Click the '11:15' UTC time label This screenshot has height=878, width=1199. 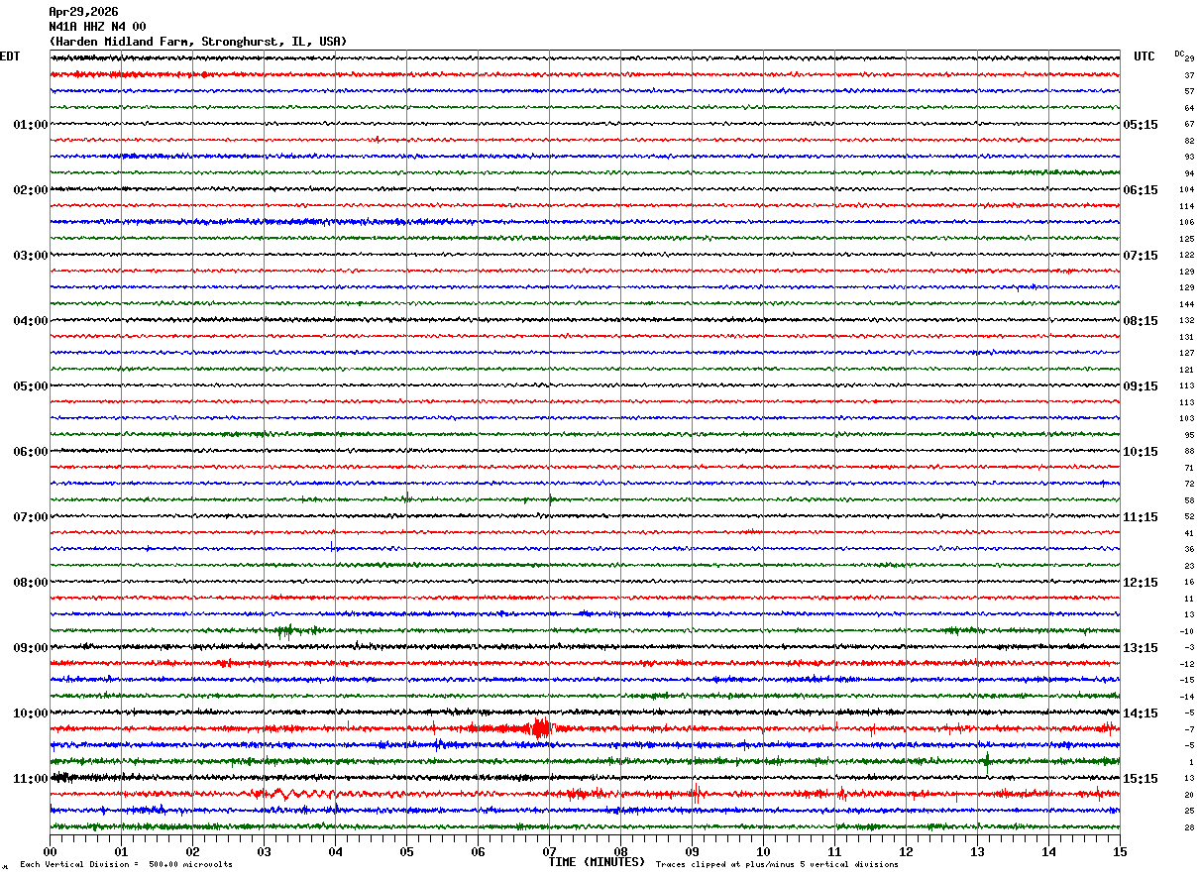pyautogui.click(x=1141, y=517)
